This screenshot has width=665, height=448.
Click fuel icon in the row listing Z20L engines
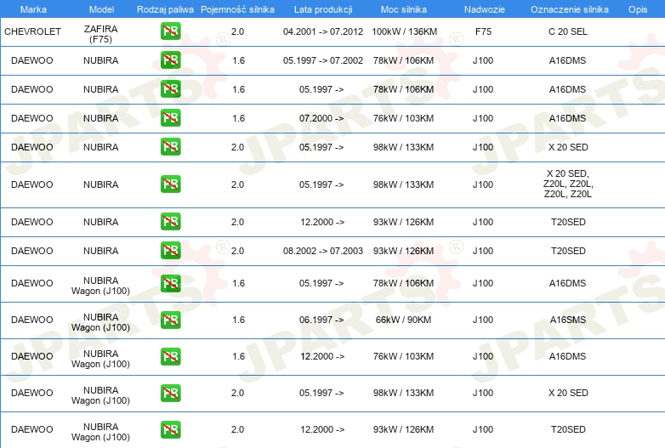pyautogui.click(x=170, y=184)
